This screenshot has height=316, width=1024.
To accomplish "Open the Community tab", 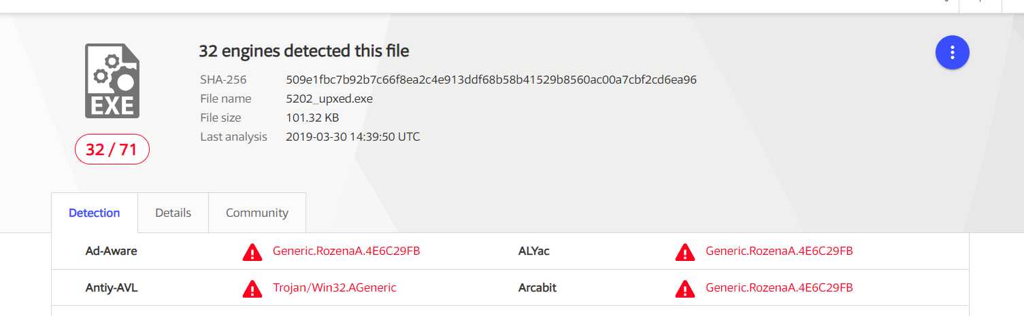I will pos(257,213).
